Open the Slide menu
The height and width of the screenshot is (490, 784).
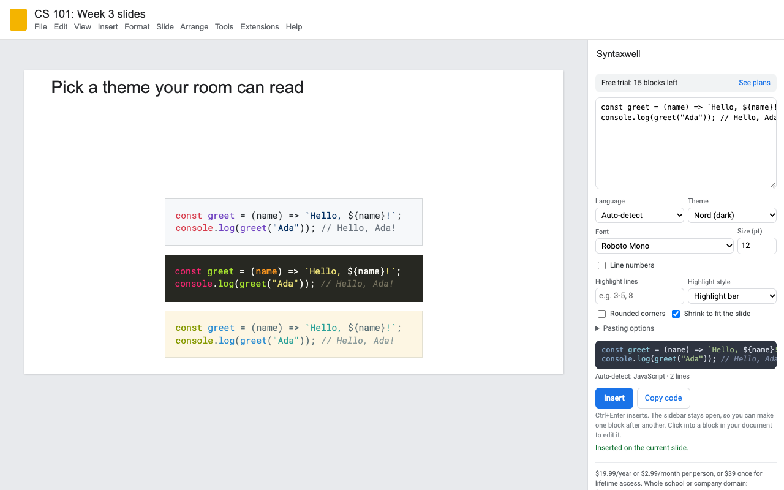tap(165, 27)
